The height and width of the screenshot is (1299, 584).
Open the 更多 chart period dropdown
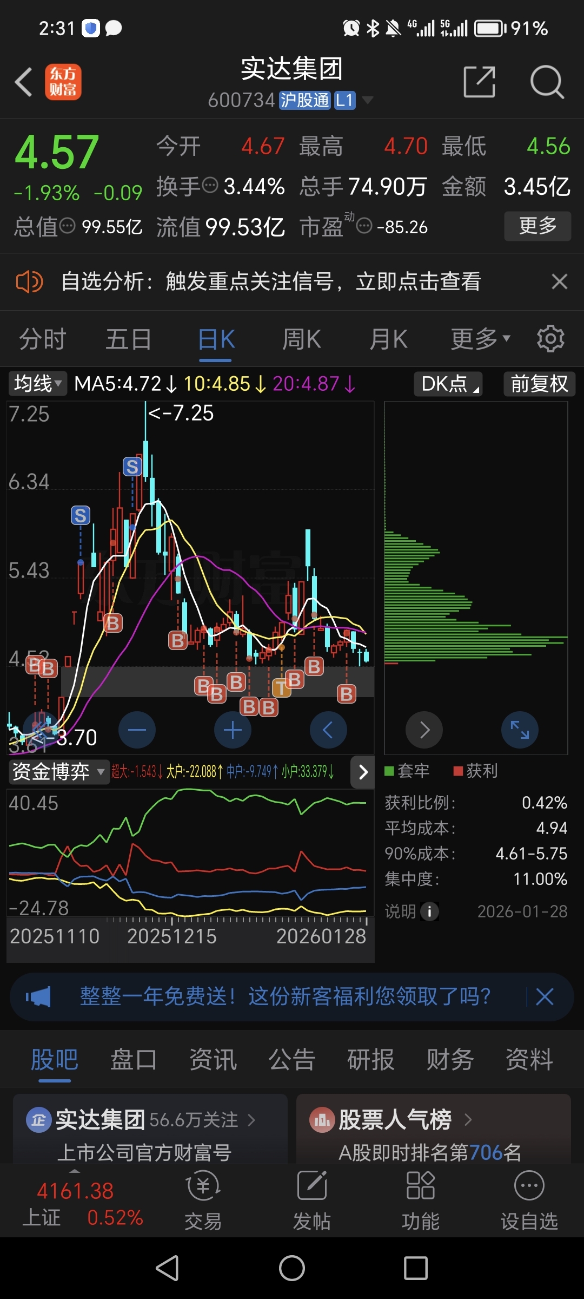point(480,339)
